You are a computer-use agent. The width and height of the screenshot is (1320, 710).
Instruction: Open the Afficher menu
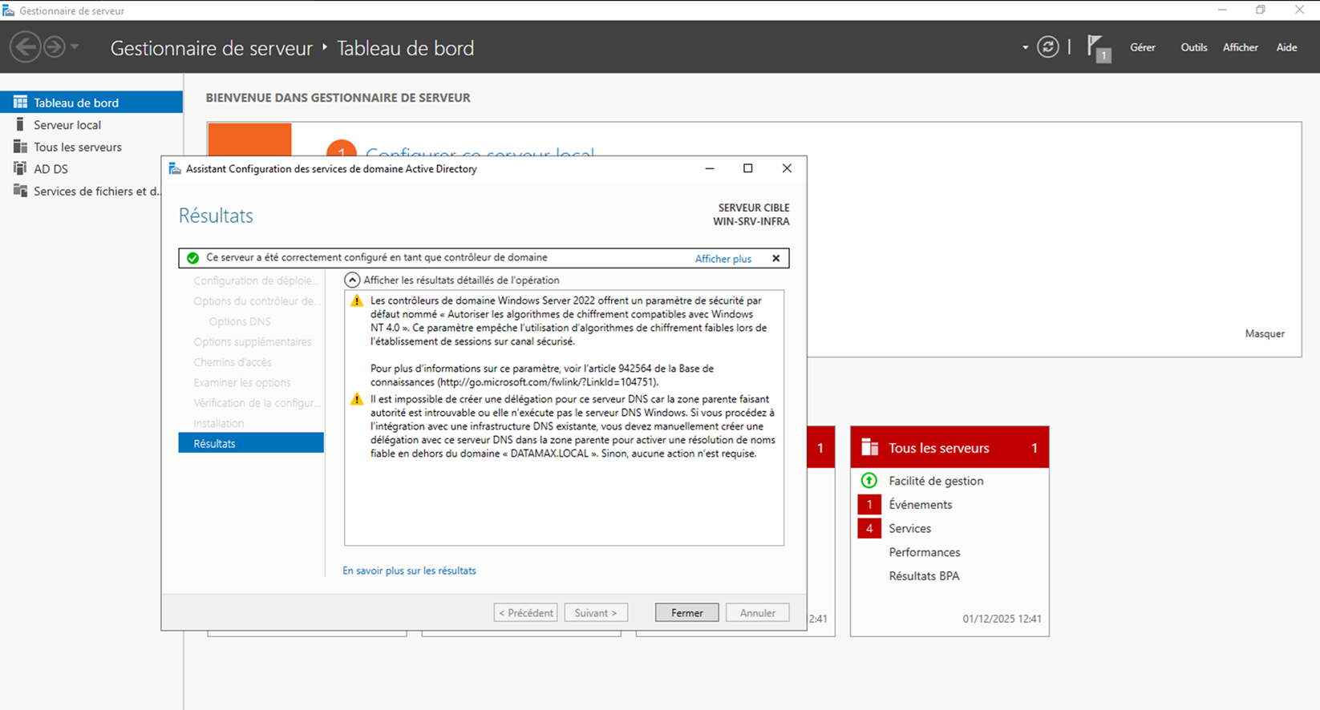coord(1240,47)
